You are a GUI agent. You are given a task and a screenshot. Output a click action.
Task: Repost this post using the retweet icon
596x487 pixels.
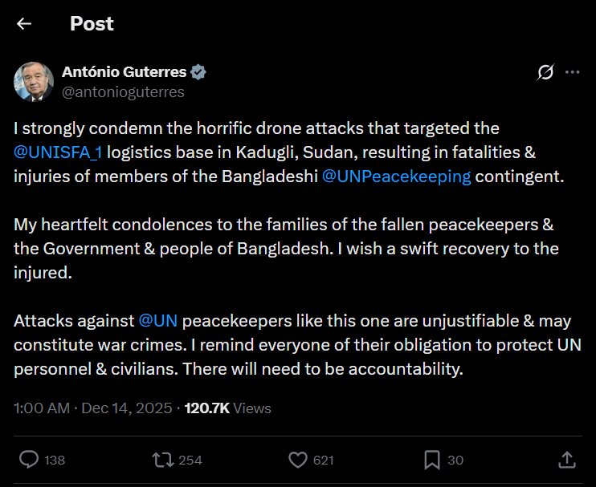pyautogui.click(x=164, y=460)
